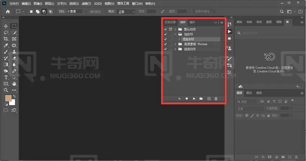Screen dimensions: 306x161
Task: Select the Quick Selection tool
Action: click(x=14, y=32)
